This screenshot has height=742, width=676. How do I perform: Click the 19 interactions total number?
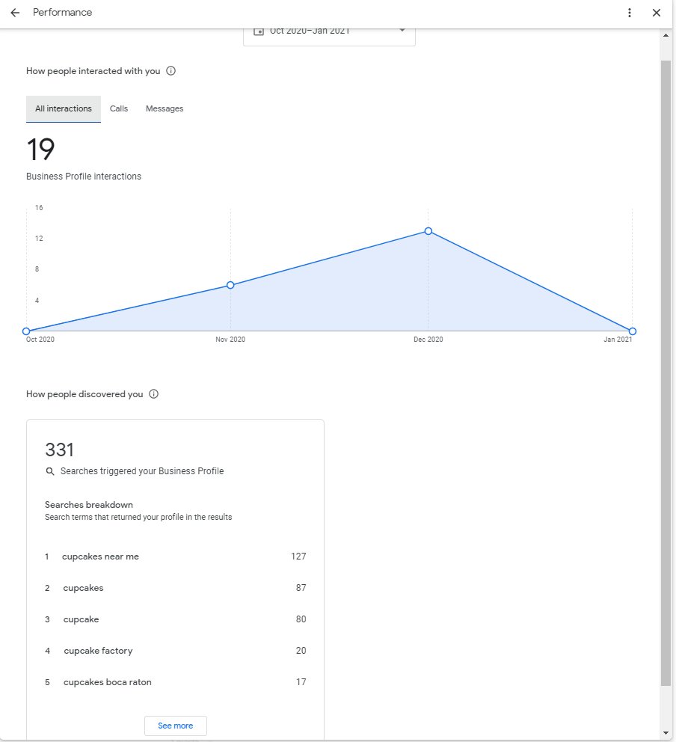coord(40,150)
